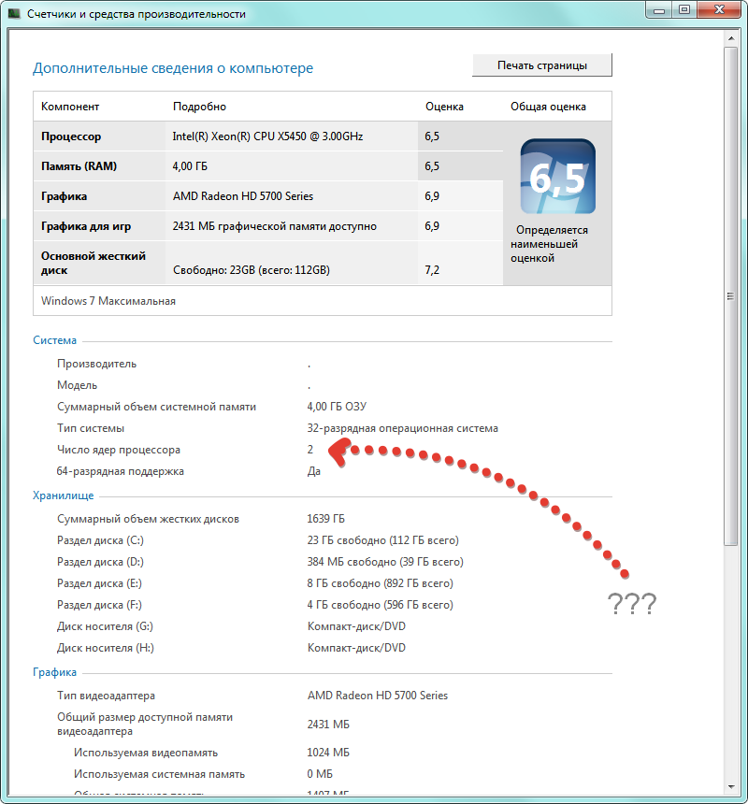Click the Определяется наименьшей оценкой caption
The height and width of the screenshot is (804, 748).
[x=549, y=244]
